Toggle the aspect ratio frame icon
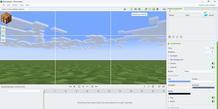Screen dimensions: 218x109 click(135, 9)
